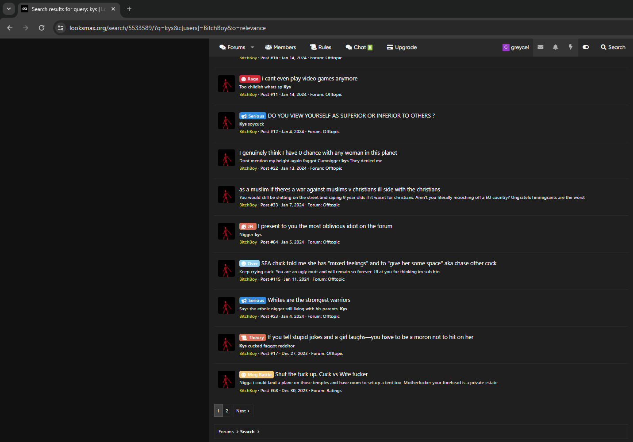Image resolution: width=633 pixels, height=442 pixels.
Task: Open the alerts bell icon
Action: (x=556, y=47)
